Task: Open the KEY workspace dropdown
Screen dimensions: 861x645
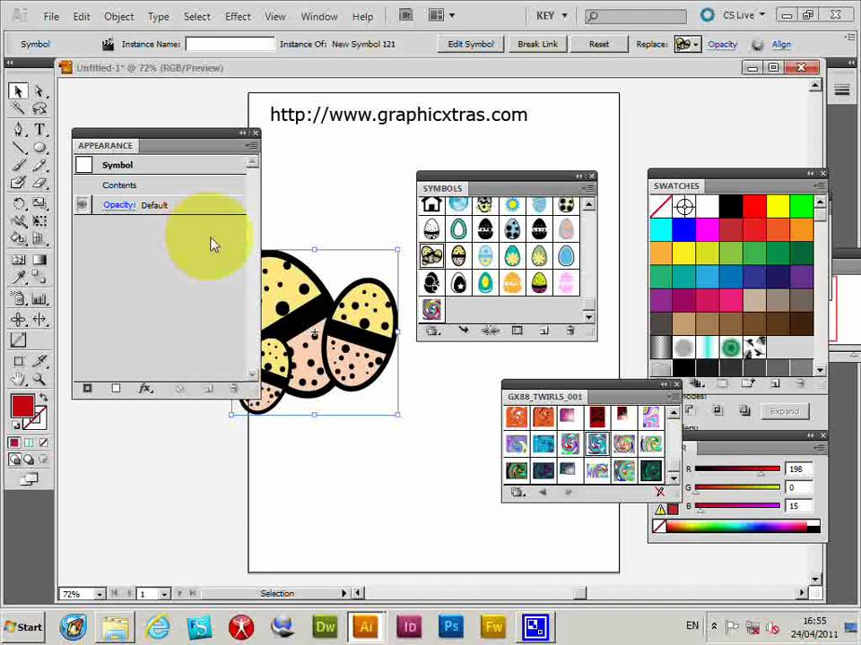Action: [552, 16]
